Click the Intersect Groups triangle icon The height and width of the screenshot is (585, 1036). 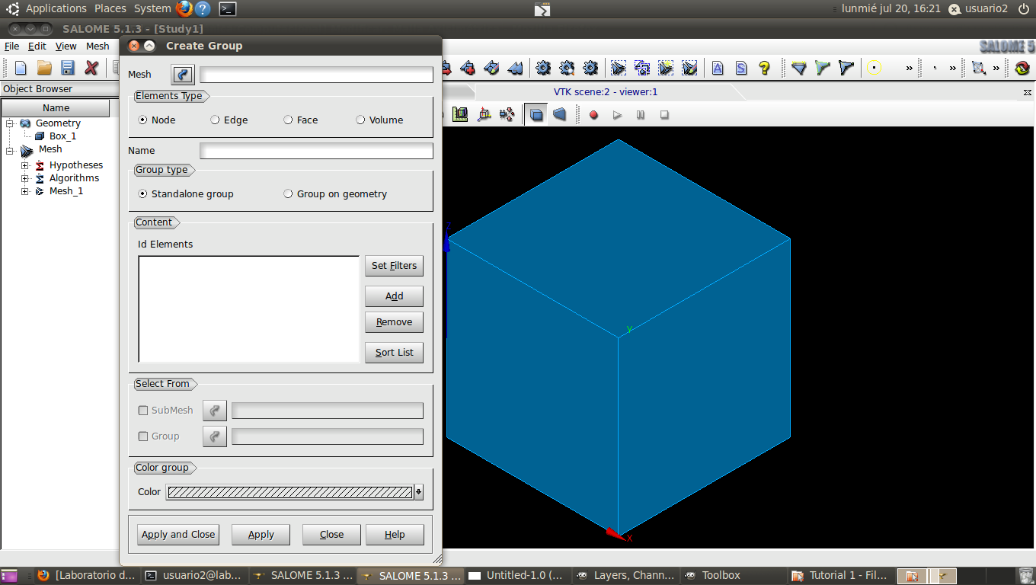point(822,68)
